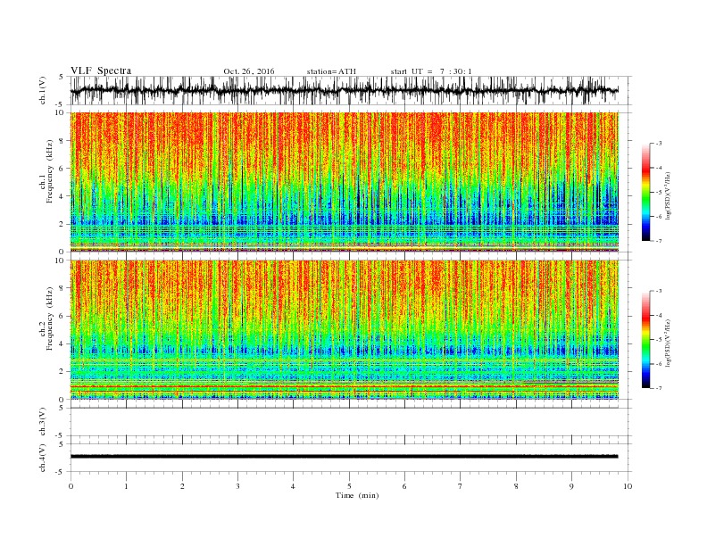Click time-axis tick label "5"
This screenshot has height=546, width=707.
pos(349,486)
